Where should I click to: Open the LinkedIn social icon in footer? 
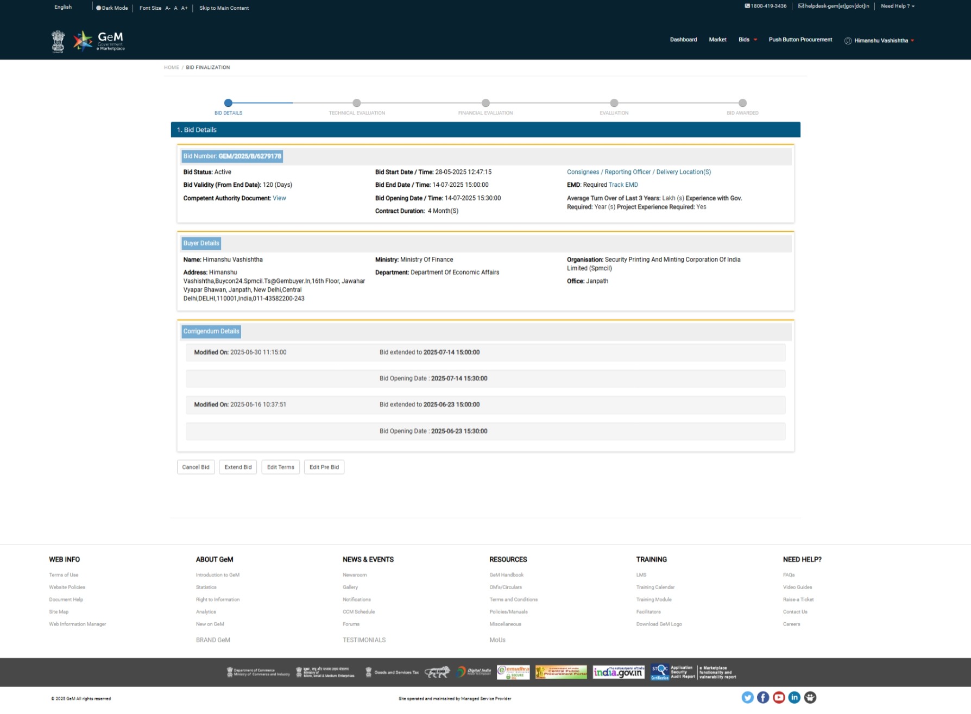point(794,697)
